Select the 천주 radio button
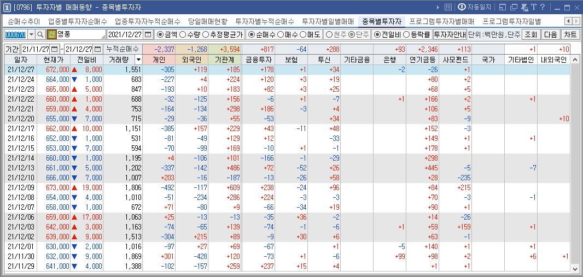This screenshot has height=277, width=583. 329,34
